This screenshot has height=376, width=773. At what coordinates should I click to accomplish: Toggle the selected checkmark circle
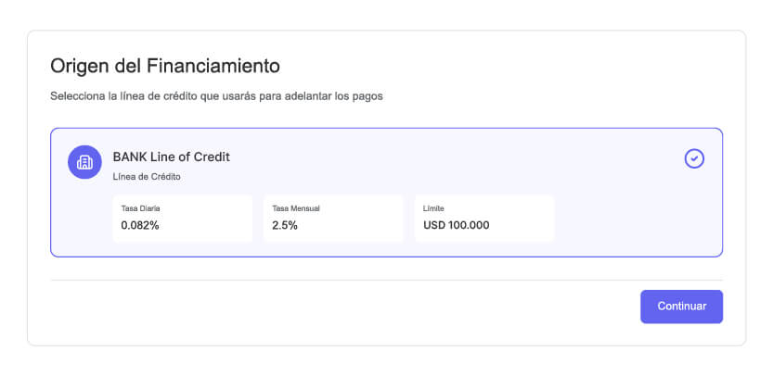point(694,158)
